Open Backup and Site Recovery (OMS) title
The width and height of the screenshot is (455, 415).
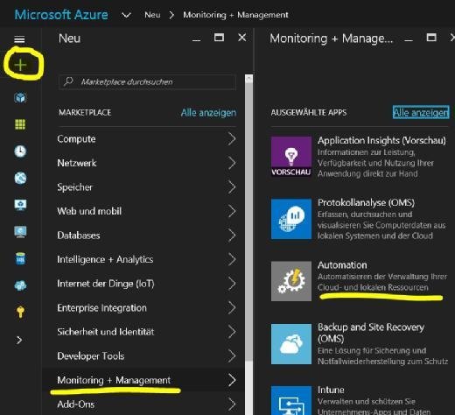tap(371, 333)
